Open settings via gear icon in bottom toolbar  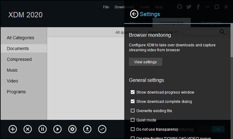click(x=72, y=129)
